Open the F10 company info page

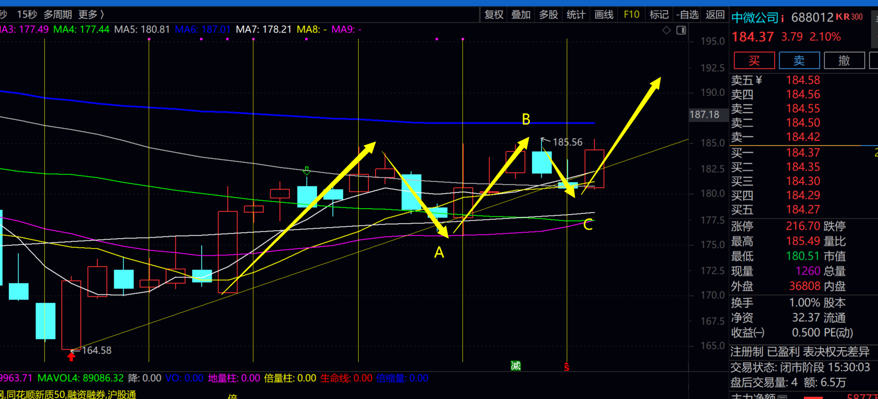point(631,14)
